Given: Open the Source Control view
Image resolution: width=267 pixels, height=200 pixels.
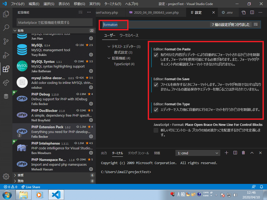Looking at the screenshot, I should pos(6,41).
